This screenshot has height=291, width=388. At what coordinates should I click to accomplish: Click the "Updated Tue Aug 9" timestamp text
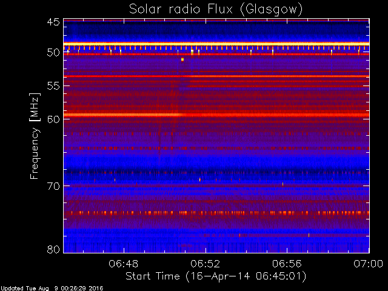52,289
